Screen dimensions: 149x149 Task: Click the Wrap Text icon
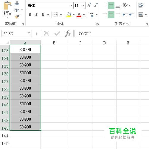[x=141, y=5]
